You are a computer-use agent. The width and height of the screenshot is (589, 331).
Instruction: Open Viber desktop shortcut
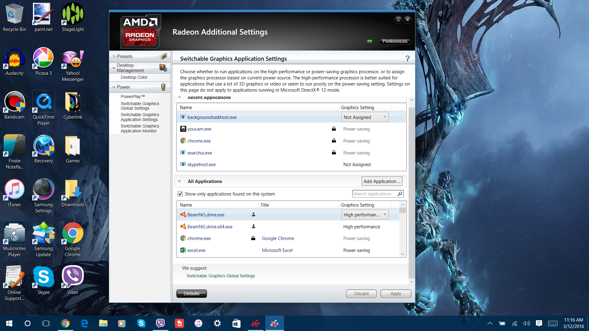73,281
